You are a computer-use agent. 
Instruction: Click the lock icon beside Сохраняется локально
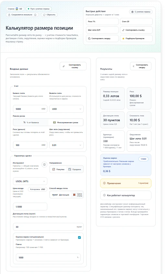9,15
